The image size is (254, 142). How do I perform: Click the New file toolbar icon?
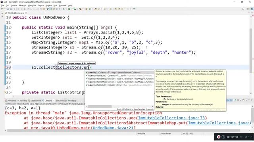pyautogui.click(x=2, y=9)
